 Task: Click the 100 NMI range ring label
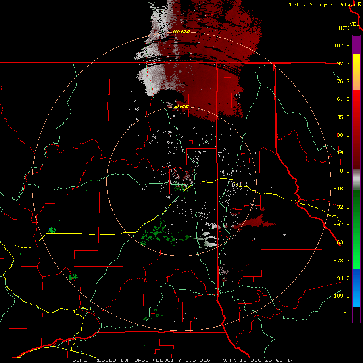(181, 32)
